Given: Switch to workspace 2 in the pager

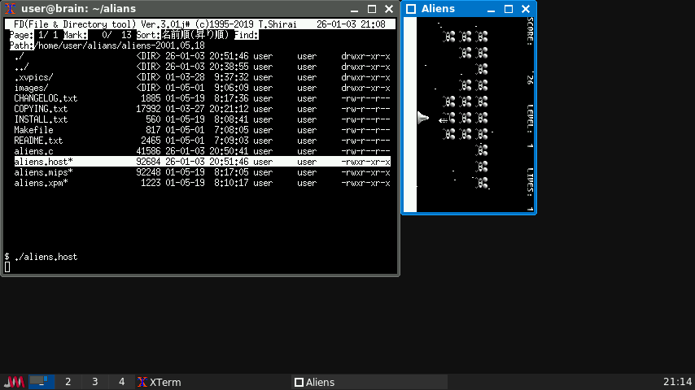Looking at the screenshot, I should (68, 382).
